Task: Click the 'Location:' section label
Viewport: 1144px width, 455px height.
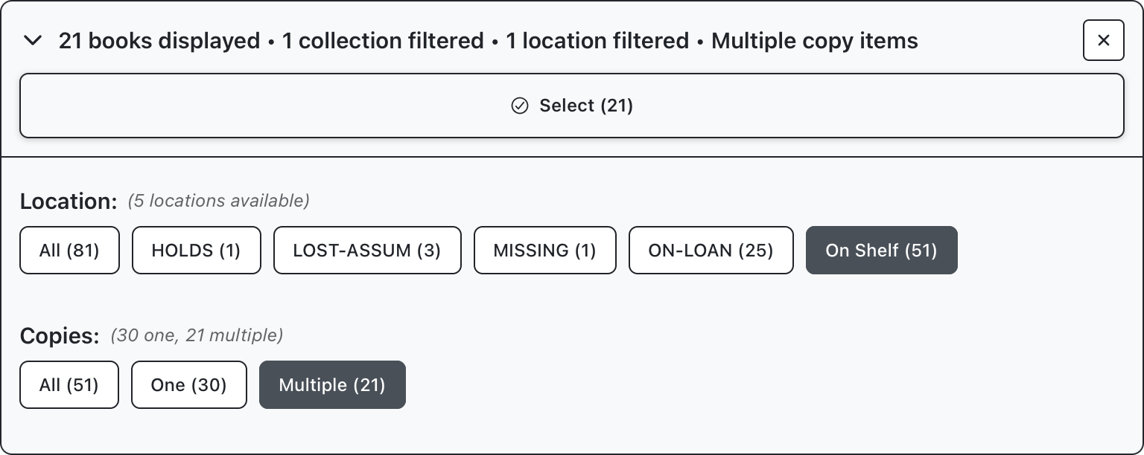Action: tap(69, 201)
